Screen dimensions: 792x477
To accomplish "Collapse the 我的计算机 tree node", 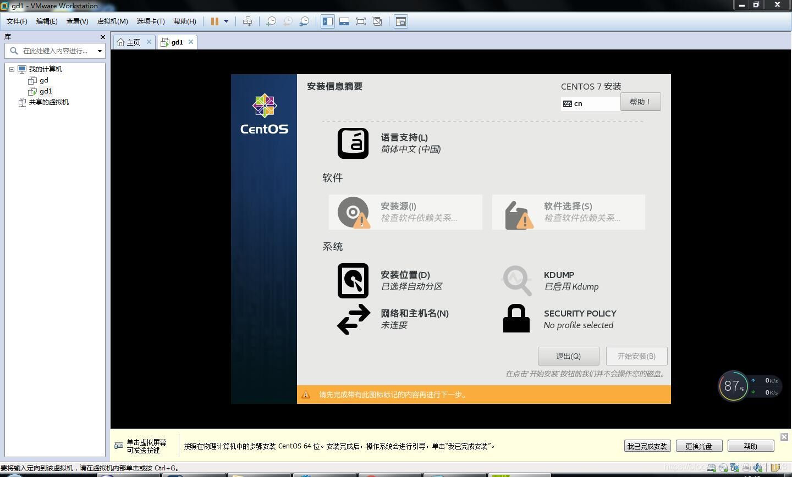I will (x=12, y=69).
